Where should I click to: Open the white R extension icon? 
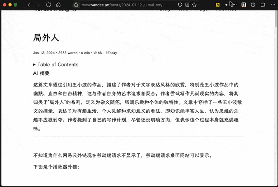pos(244,5)
